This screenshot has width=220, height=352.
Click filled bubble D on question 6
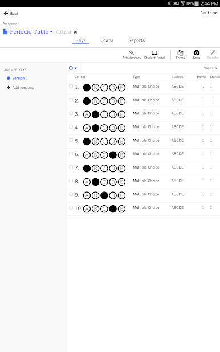coord(113,155)
